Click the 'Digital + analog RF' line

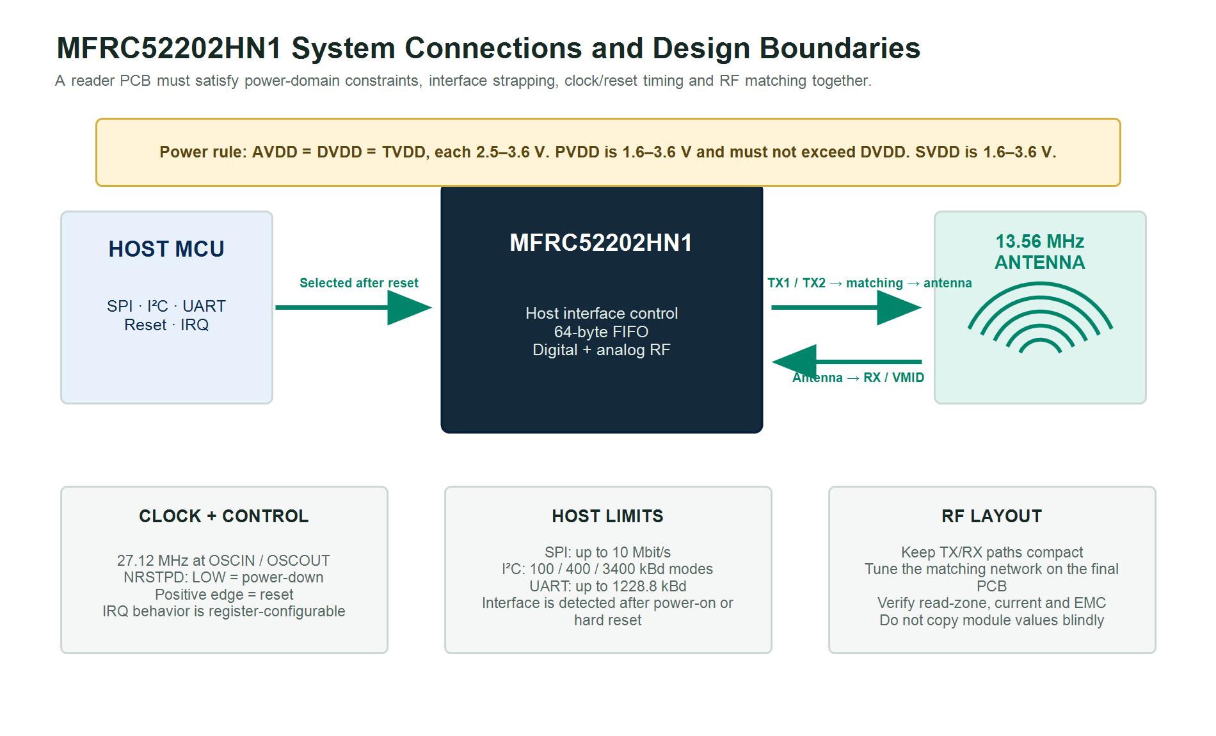coord(602,350)
